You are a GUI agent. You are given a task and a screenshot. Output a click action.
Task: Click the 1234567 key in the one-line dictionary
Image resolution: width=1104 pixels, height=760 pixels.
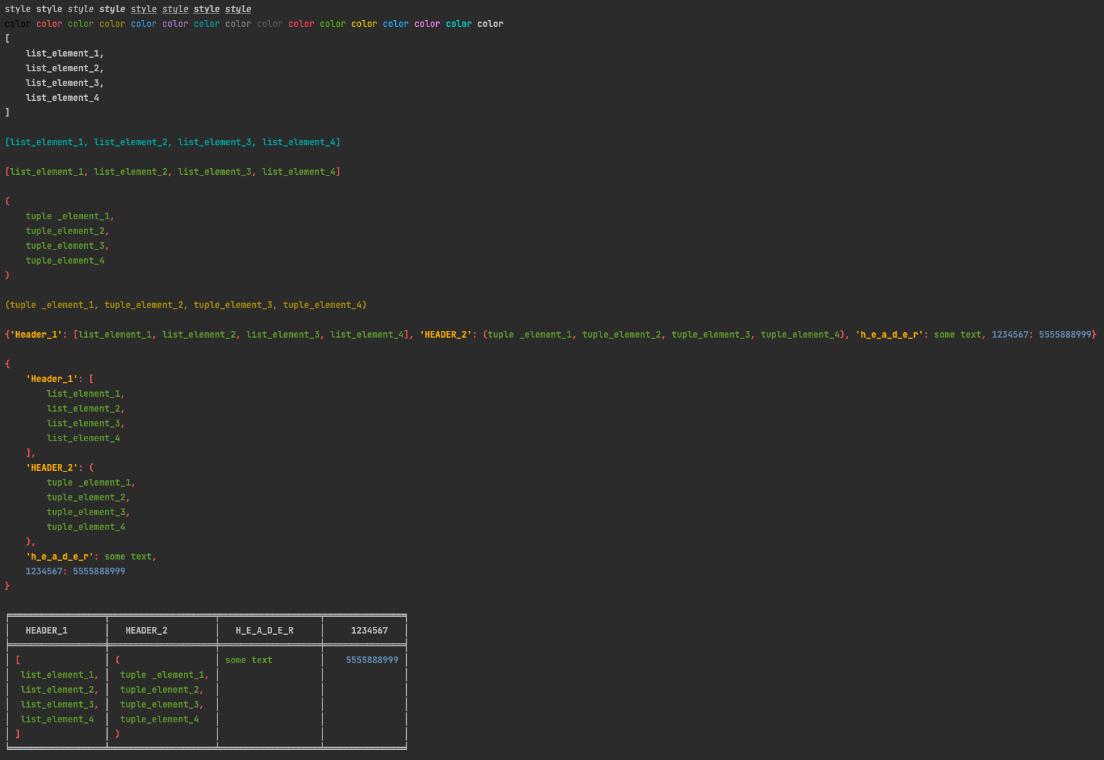point(1010,334)
